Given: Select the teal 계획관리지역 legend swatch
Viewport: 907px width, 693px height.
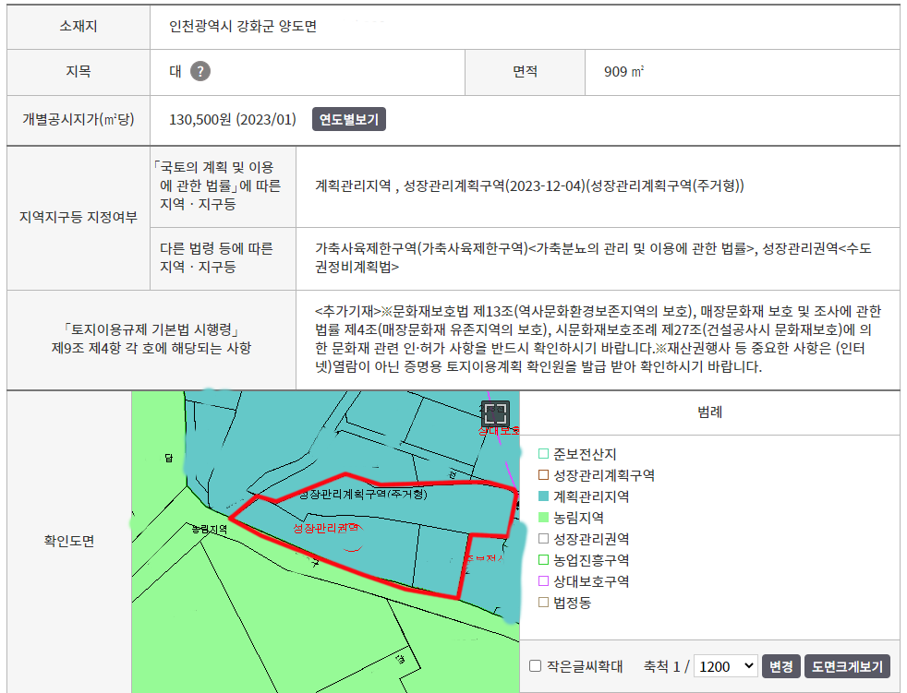Looking at the screenshot, I should click(543, 496).
